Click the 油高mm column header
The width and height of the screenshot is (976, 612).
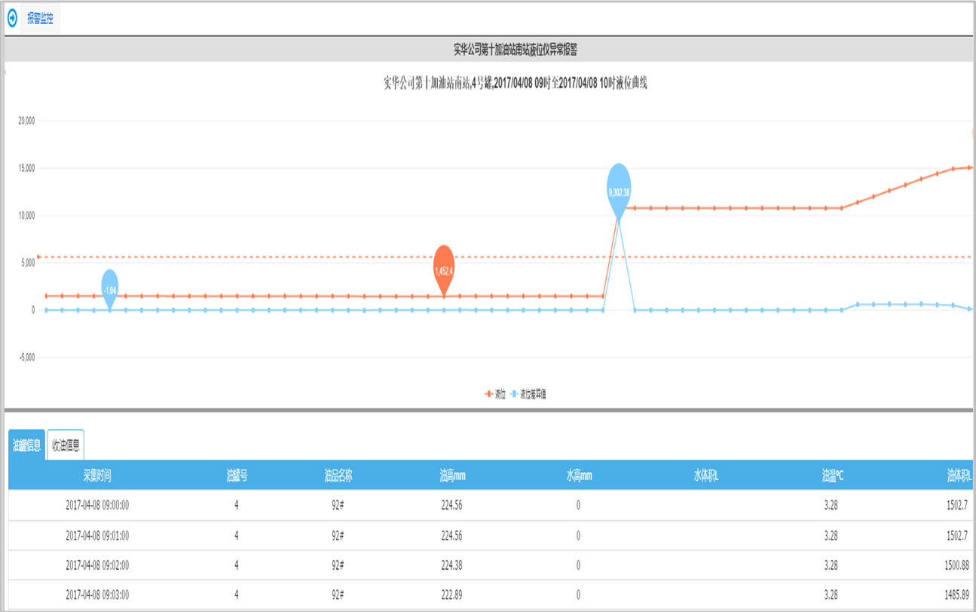[x=452, y=476]
